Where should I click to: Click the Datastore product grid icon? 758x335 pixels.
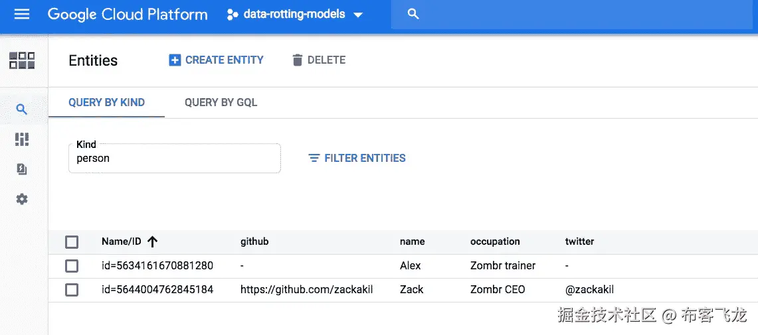22,60
